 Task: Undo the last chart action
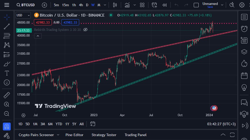click(176, 5)
